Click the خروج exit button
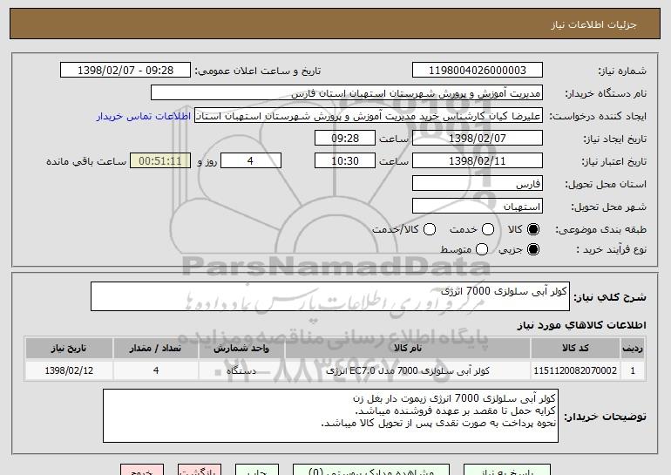The width and height of the screenshot is (671, 475). tap(142, 470)
